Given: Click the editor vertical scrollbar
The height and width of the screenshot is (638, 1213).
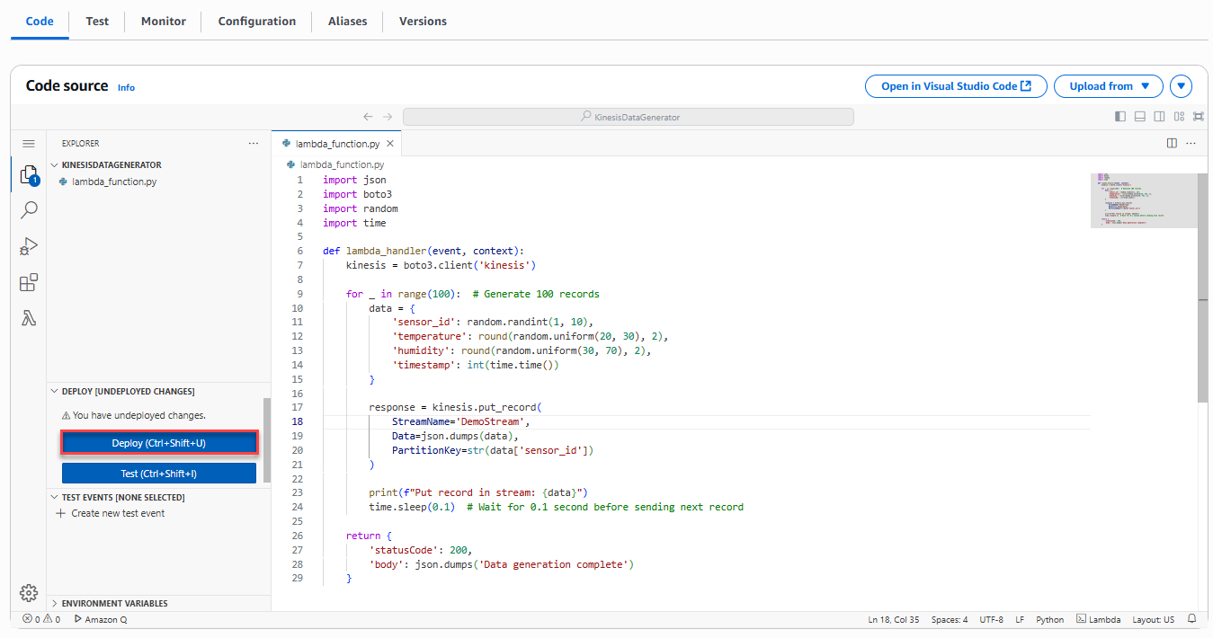Looking at the screenshot, I should point(1202,288).
